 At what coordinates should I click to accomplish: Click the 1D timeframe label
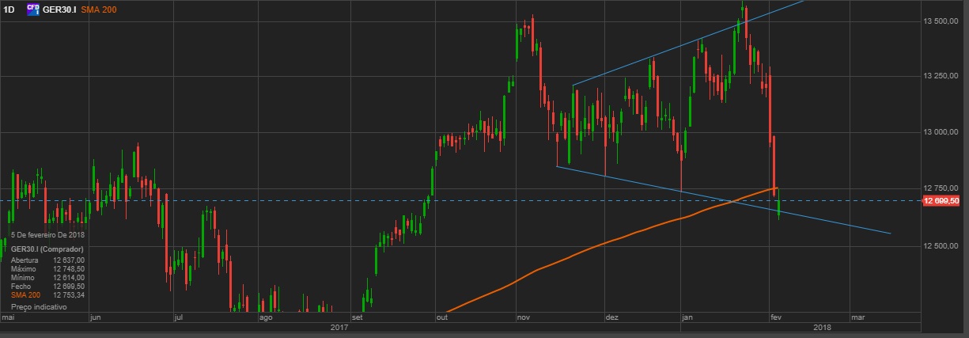tap(9, 9)
